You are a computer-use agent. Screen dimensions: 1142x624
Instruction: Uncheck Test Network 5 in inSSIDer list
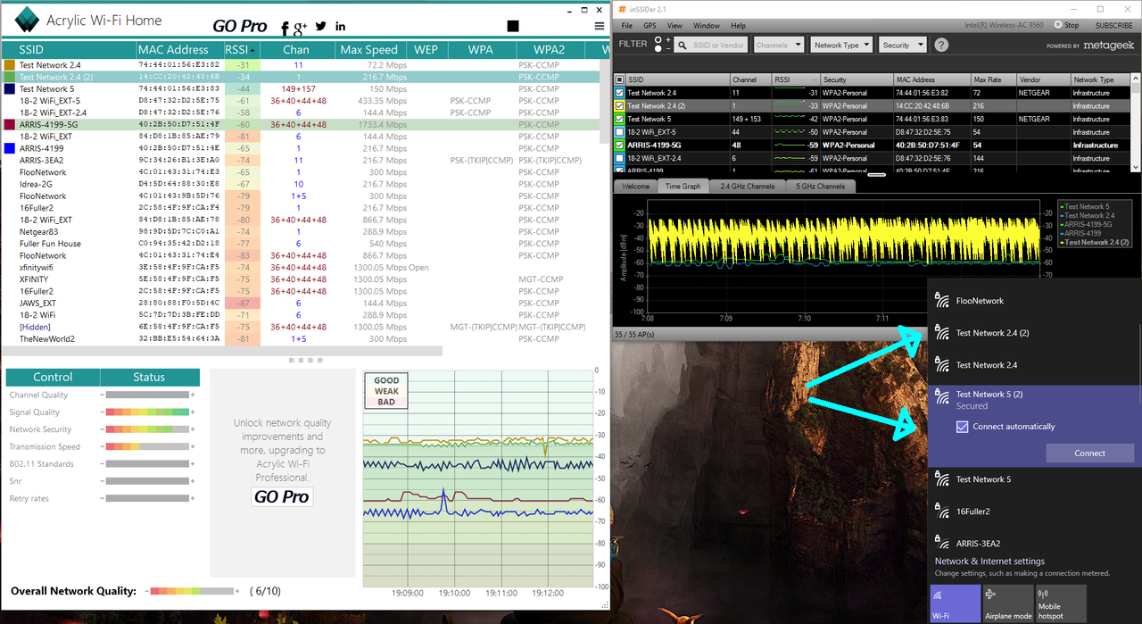[x=620, y=119]
